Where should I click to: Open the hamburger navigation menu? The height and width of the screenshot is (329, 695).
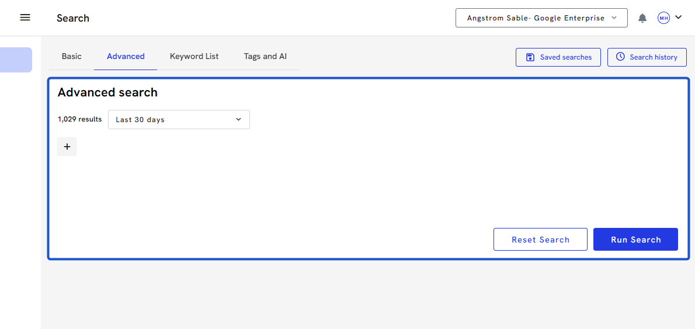(x=25, y=18)
